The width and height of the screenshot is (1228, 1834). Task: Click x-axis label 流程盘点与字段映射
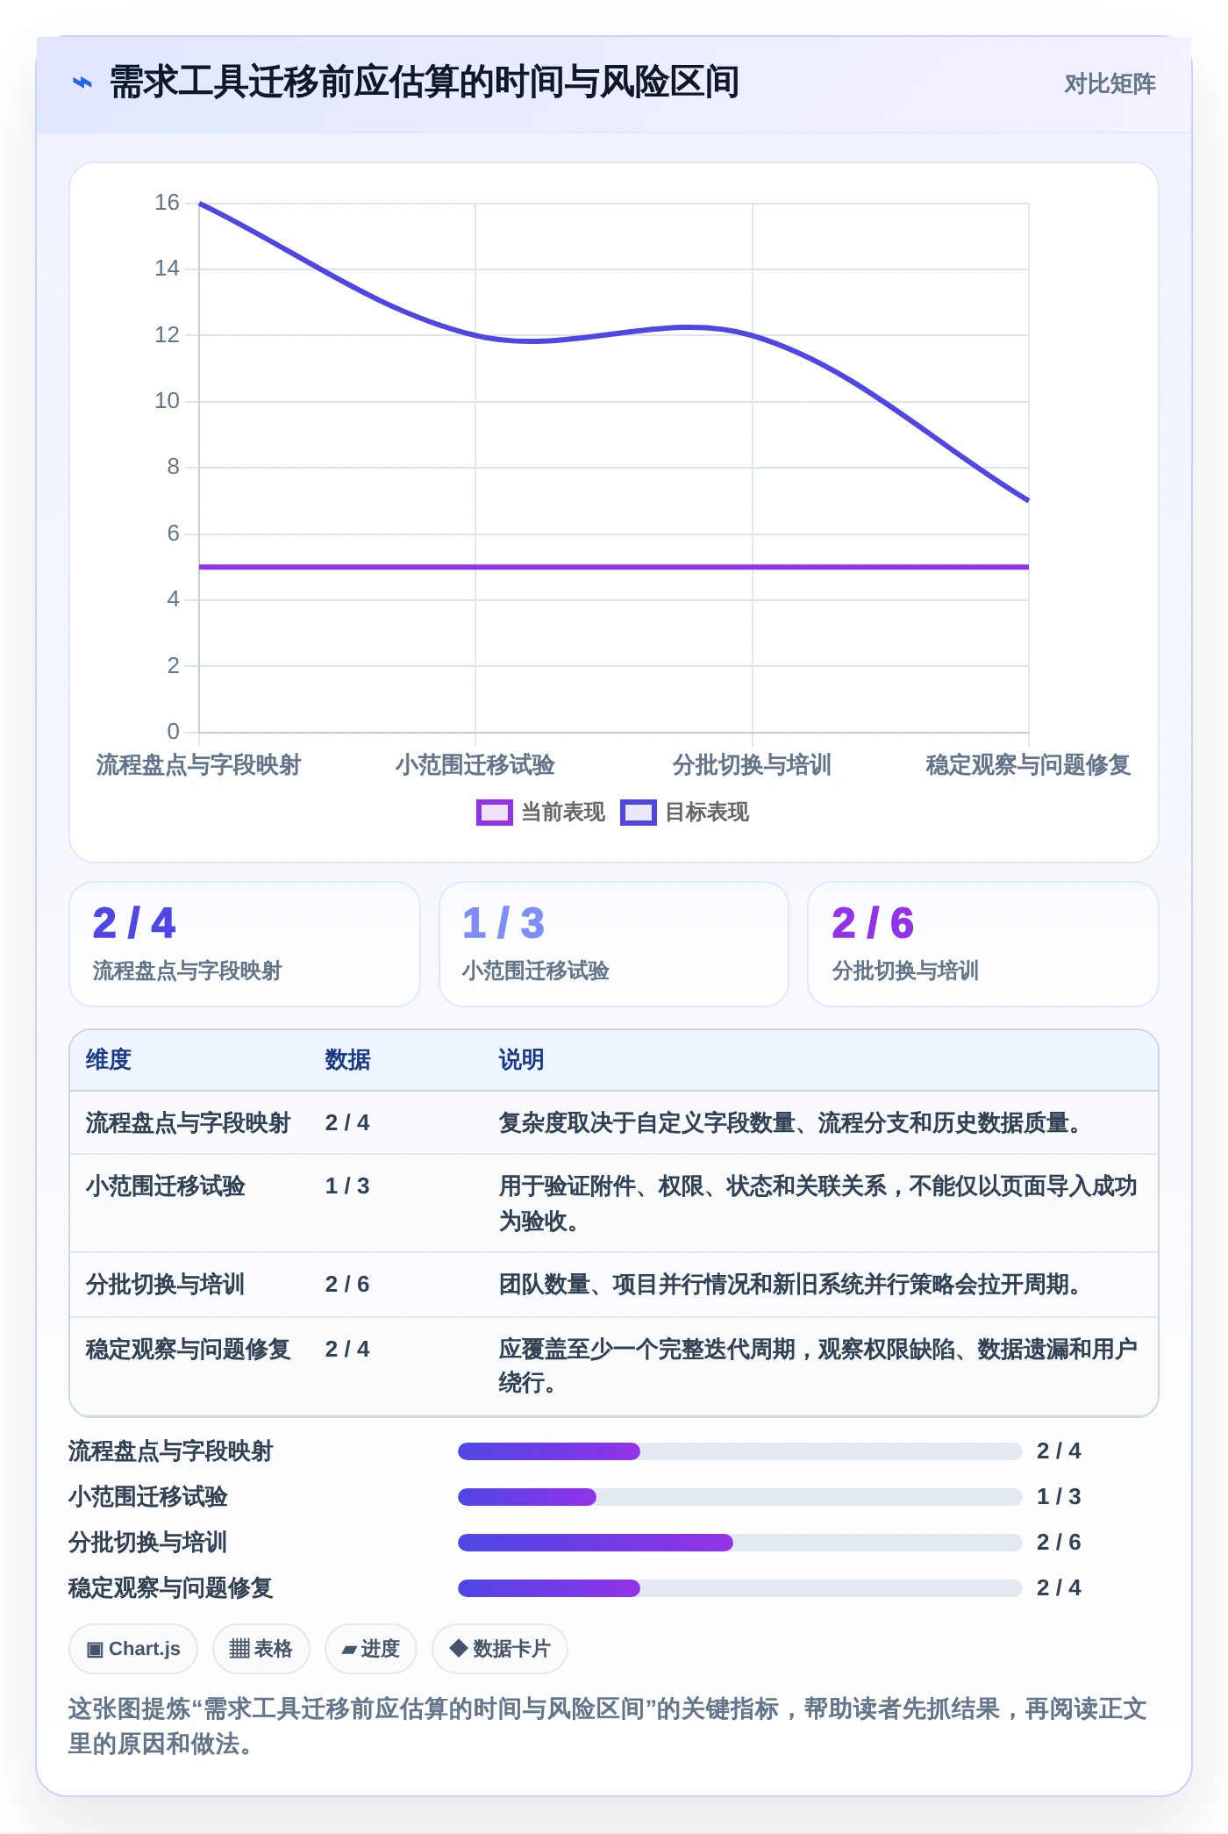(198, 765)
